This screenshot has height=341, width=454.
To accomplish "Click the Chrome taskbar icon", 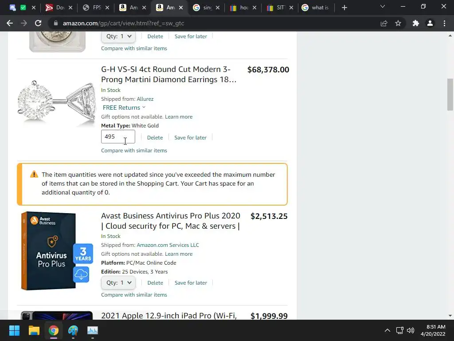I will [54, 330].
